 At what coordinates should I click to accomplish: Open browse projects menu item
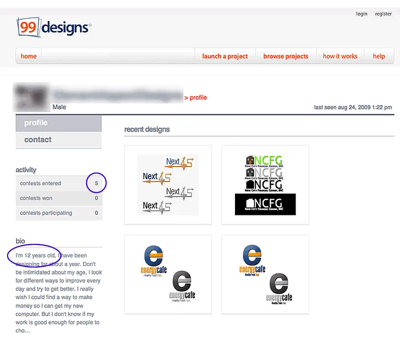point(286,56)
